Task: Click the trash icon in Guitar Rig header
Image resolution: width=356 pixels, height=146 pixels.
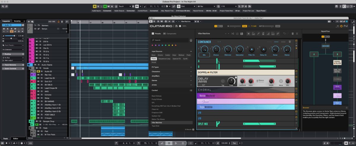Action: (293, 33)
